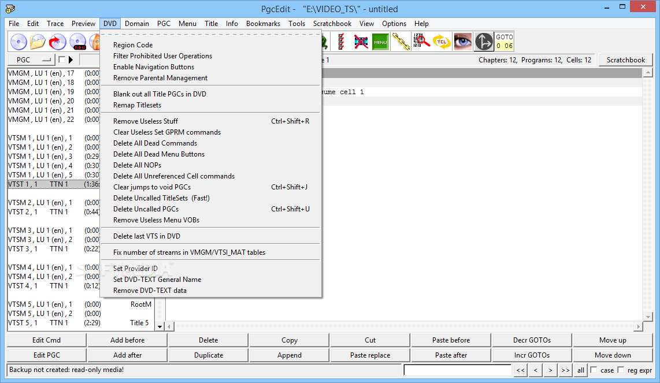This screenshot has height=383, width=660.
Task: Choose Delete All Dead Menu Buttons
Action: [210, 154]
